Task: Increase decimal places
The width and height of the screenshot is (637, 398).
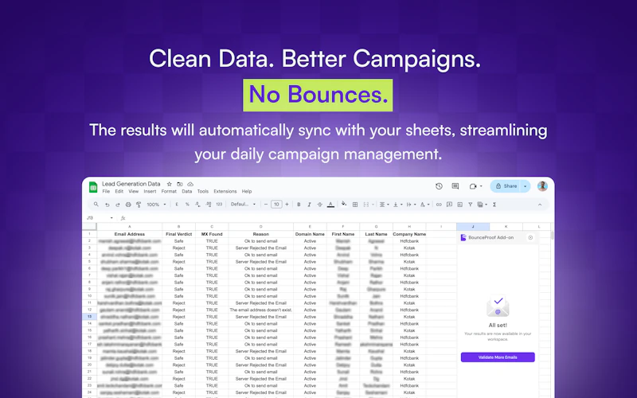Action: [209, 205]
